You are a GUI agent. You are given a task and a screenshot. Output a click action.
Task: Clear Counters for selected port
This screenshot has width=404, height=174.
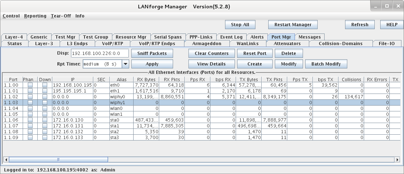[x=212, y=53]
